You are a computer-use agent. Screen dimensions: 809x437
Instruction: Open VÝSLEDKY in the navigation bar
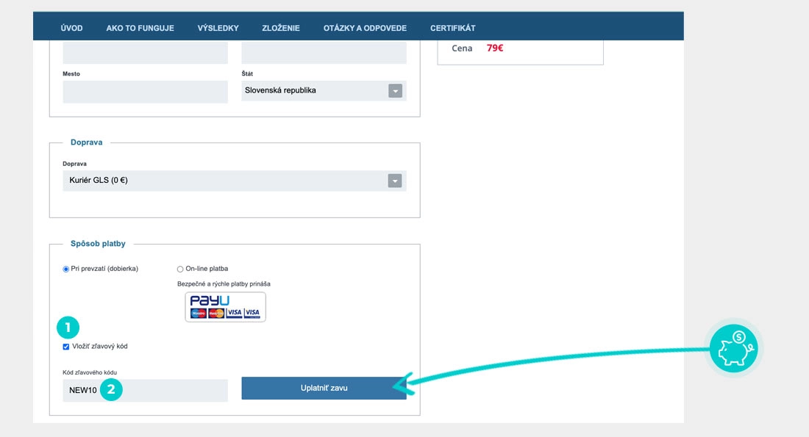(x=218, y=28)
